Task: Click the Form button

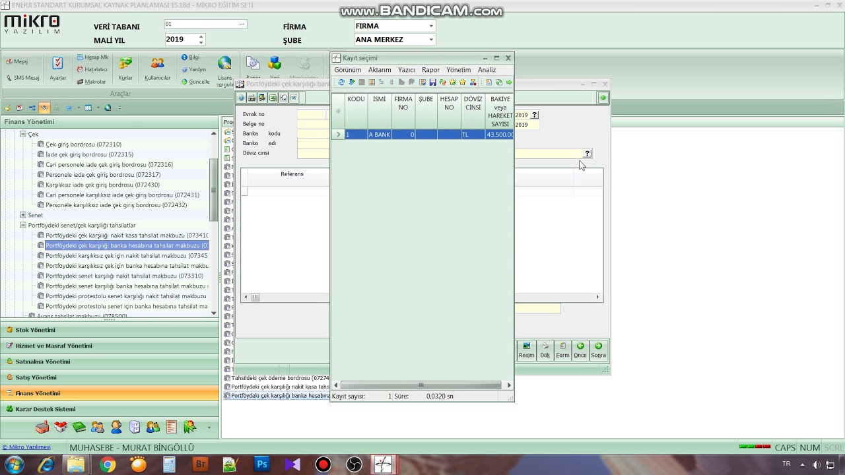Action: click(x=562, y=350)
